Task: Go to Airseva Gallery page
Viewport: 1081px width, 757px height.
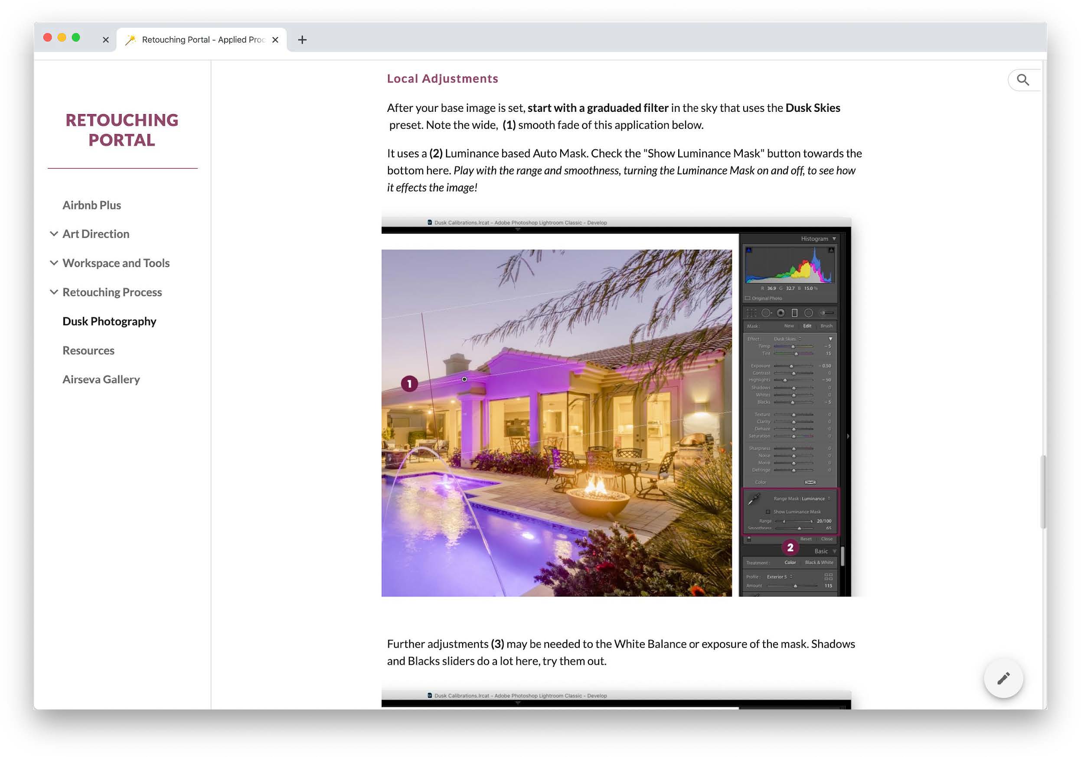Action: [x=101, y=379]
